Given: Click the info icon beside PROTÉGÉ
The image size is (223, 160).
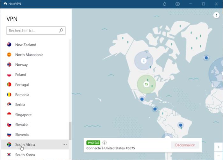Looking at the screenshot, I should coord(104,142).
